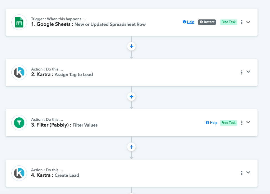This screenshot has height=194, width=270.
Task: Expand the Kartra Assign Tag to Lead step
Action: click(x=248, y=72)
